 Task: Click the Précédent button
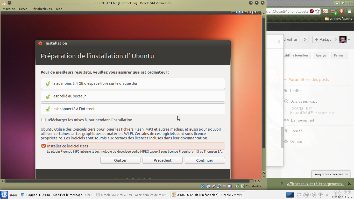tap(162, 160)
